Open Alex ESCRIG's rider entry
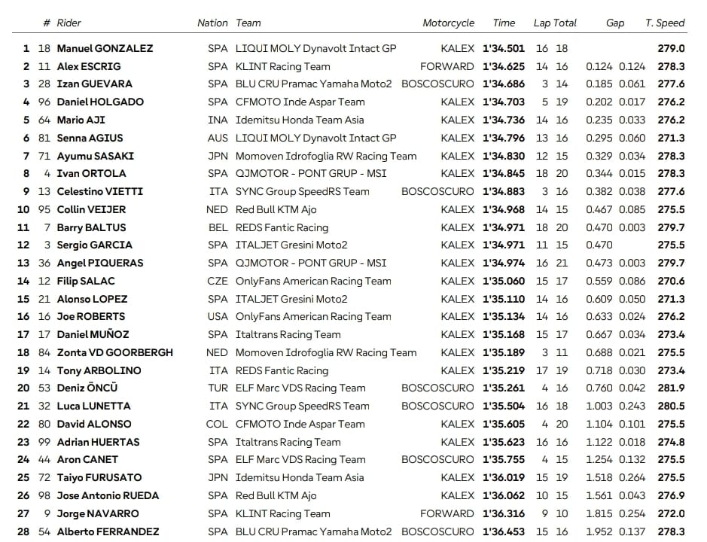 click(x=90, y=66)
